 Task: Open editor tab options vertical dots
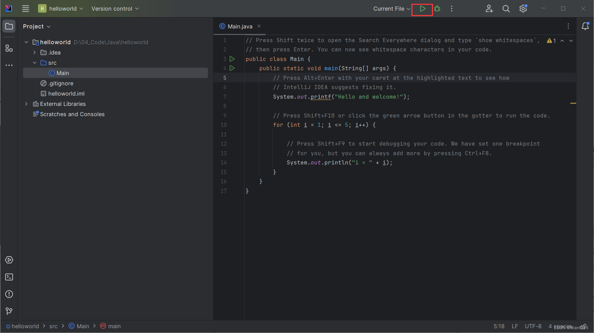pyautogui.click(x=568, y=26)
